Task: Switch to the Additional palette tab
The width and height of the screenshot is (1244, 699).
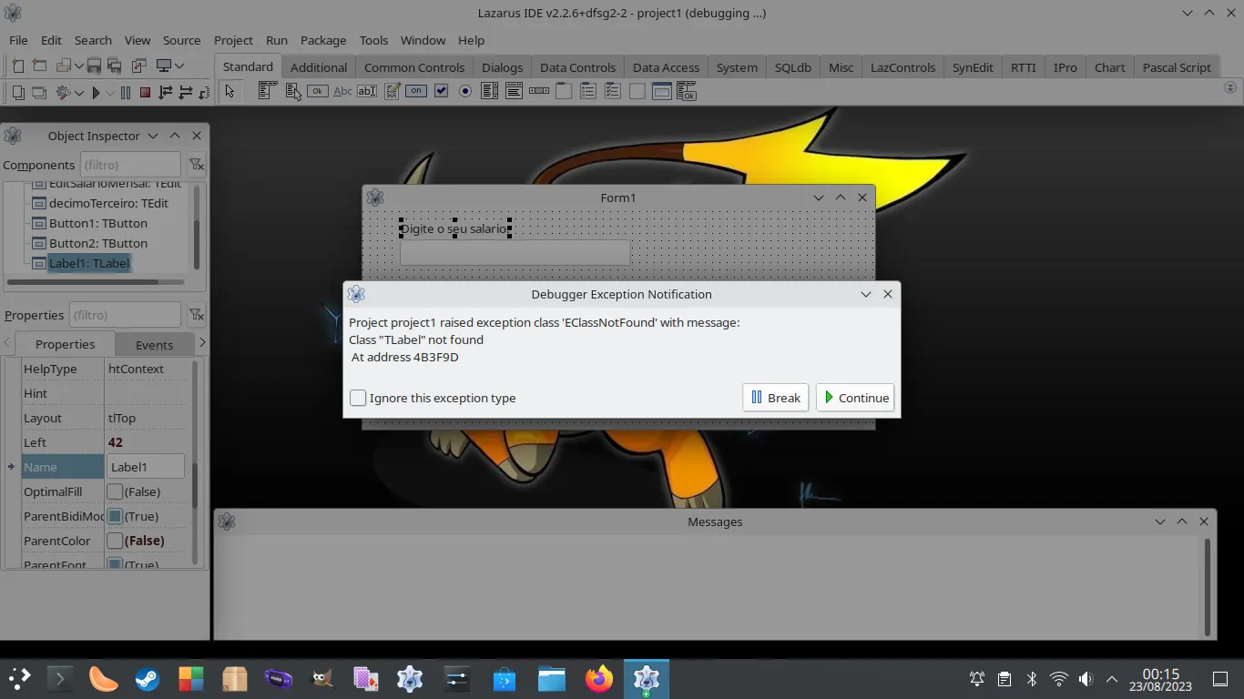Action: pyautogui.click(x=319, y=67)
